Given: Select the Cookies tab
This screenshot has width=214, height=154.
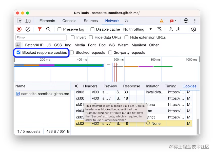Looking at the screenshot, I should (189, 86).
